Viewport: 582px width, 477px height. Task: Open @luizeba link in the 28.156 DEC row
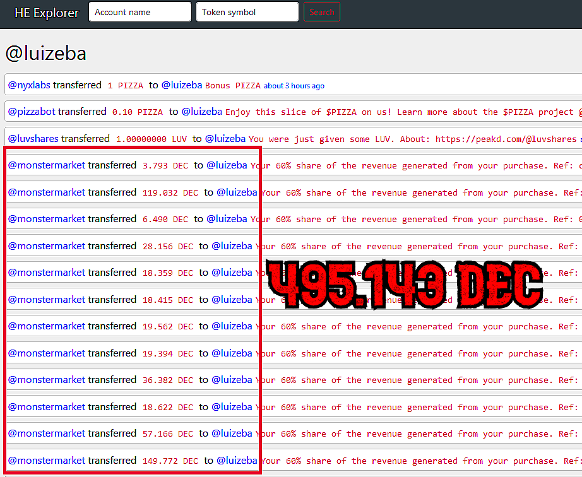click(232, 246)
